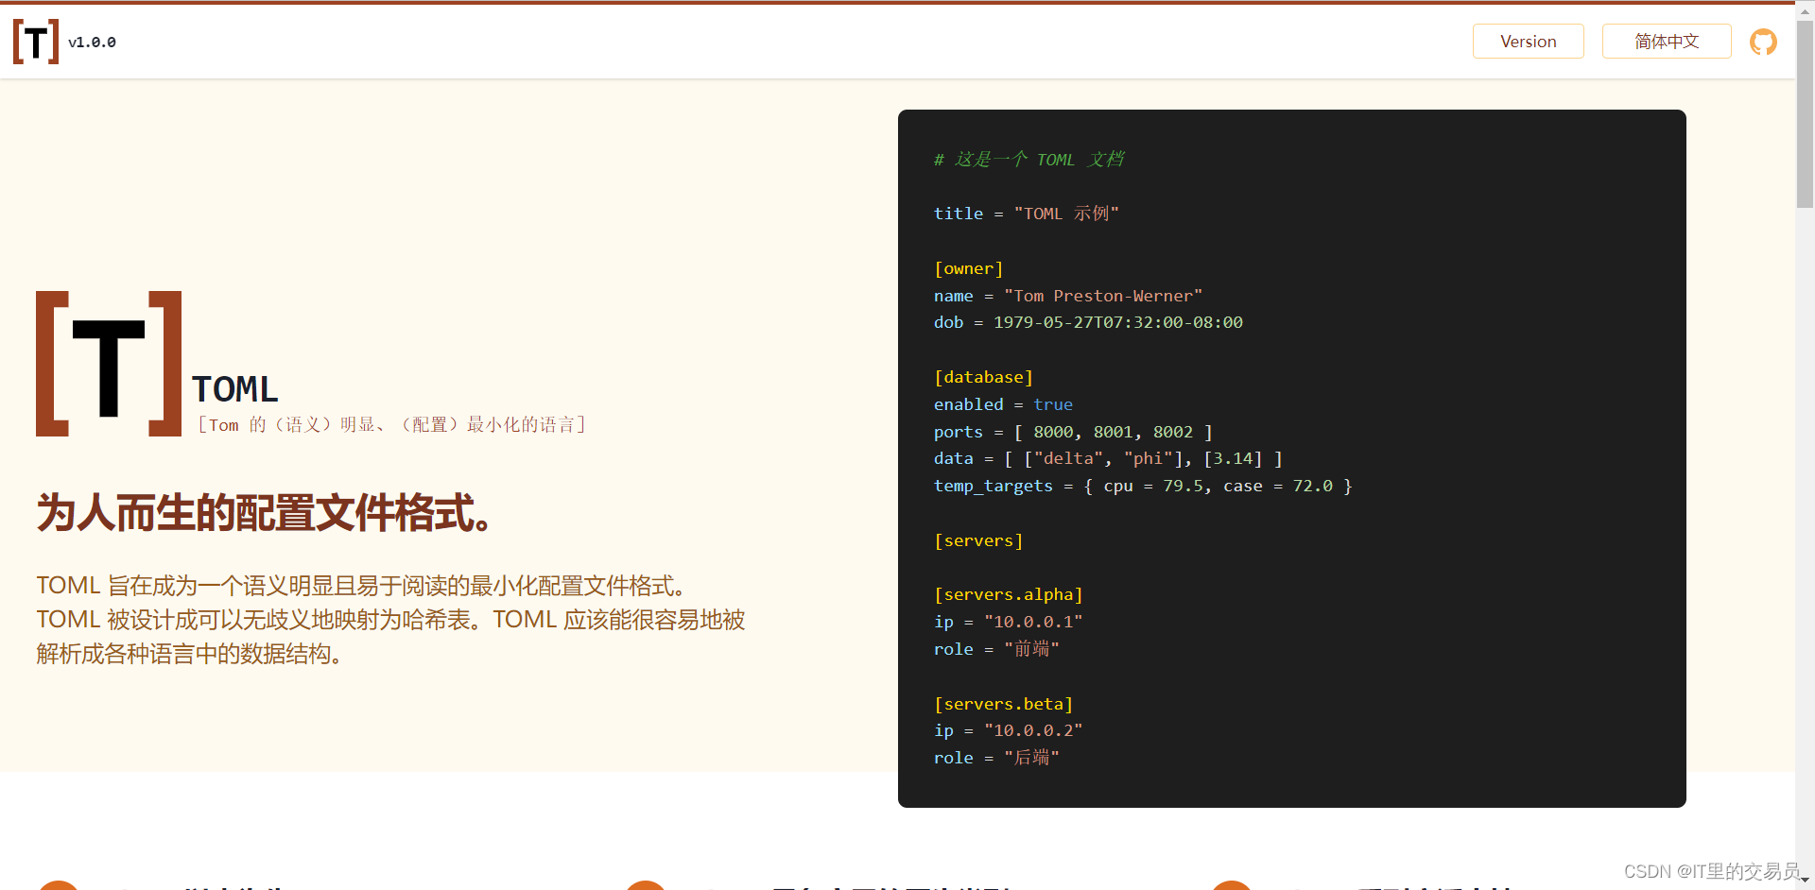Click the large [T] logo in the hero section
1815x890 pixels.
coord(107,363)
